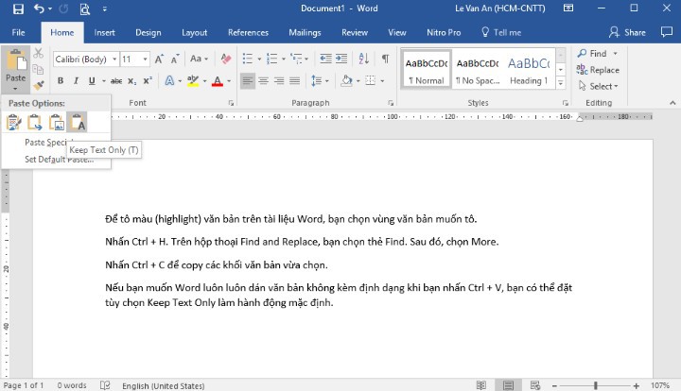Click the Copy icon in the Clipboard group
This screenshot has height=391, width=681.
(38, 69)
